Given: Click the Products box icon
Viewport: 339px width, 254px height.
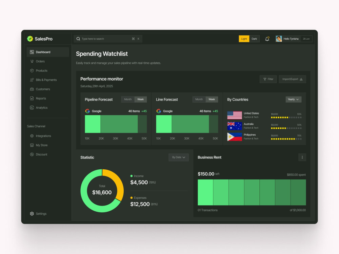Looking at the screenshot, I should click(x=32, y=71).
